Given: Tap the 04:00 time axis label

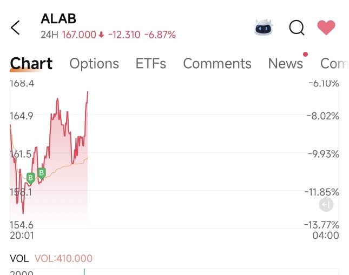Looking at the screenshot, I should pos(326,236).
